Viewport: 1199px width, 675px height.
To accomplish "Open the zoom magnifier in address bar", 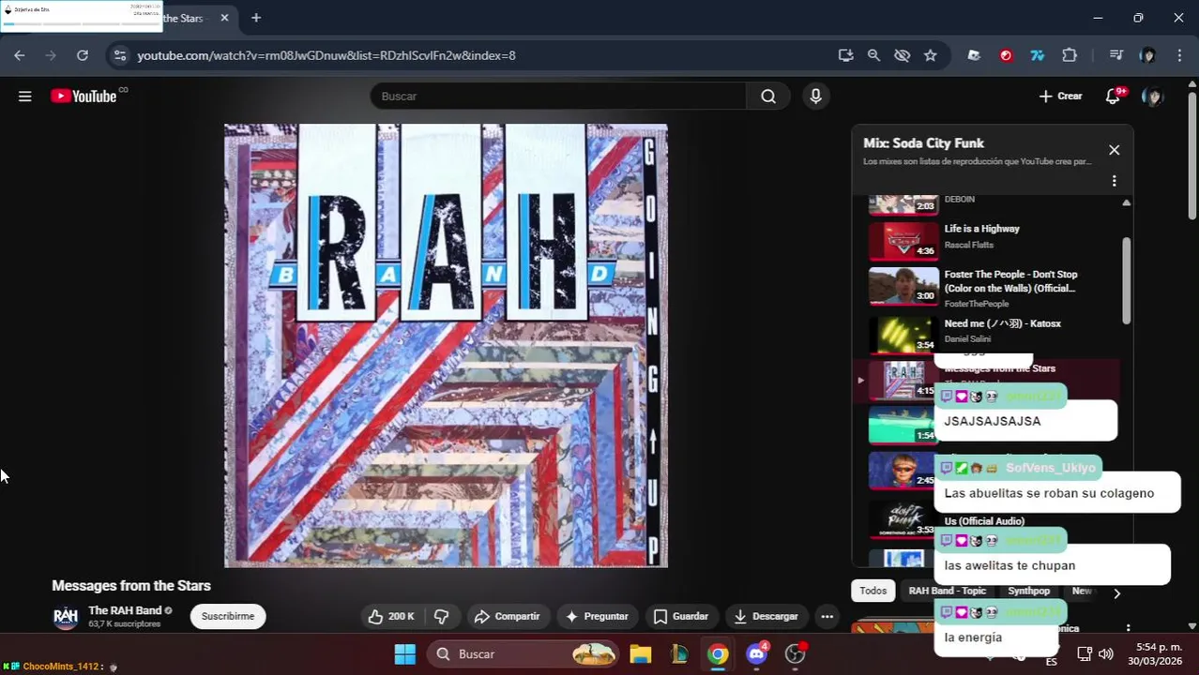I will [873, 55].
